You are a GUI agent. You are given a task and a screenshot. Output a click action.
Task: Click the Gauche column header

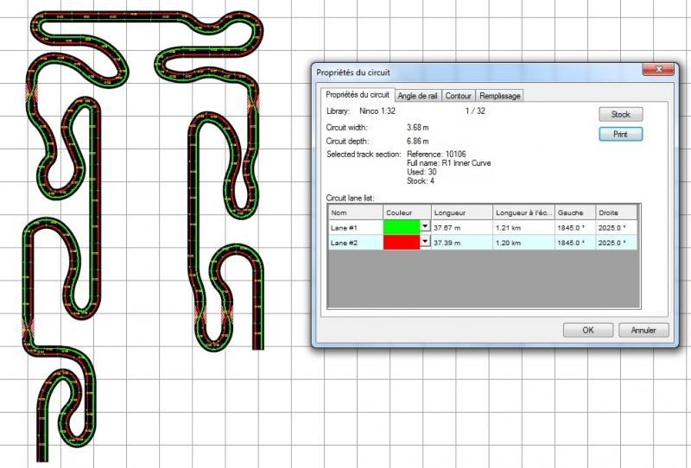pyautogui.click(x=574, y=212)
